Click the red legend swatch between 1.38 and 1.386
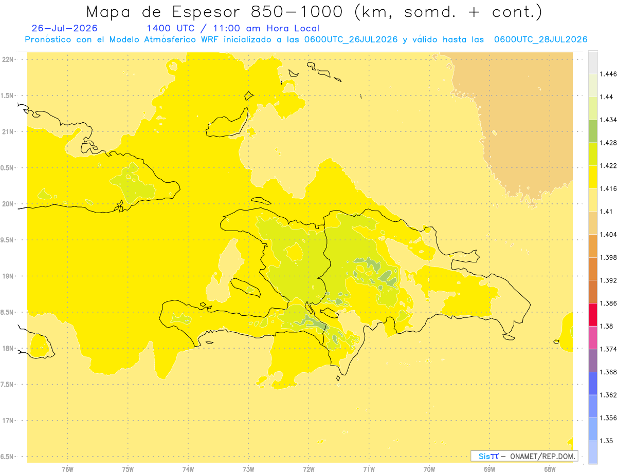Screen dimensions: 617x476 593,314
